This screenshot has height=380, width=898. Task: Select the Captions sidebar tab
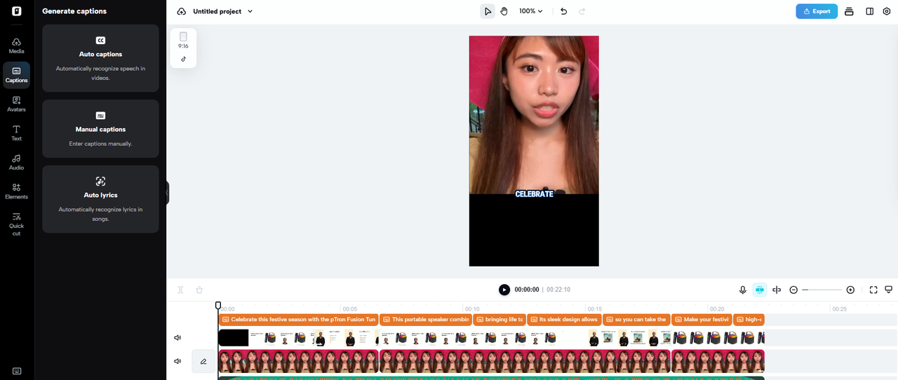point(16,75)
